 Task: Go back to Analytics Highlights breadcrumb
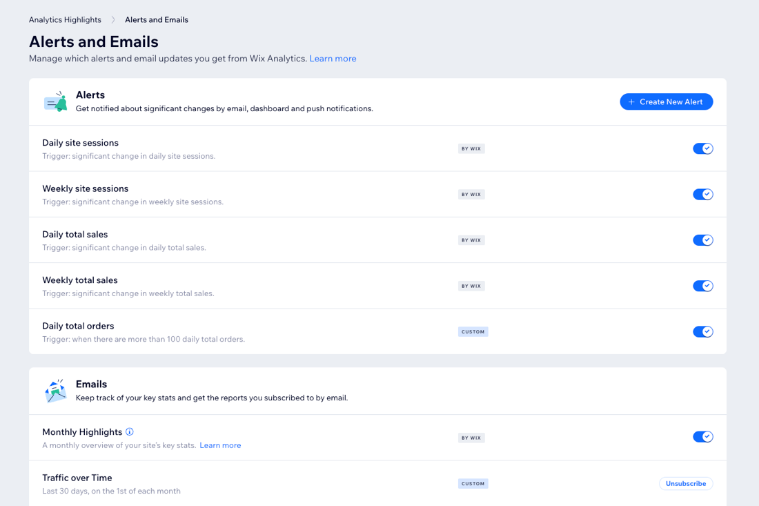pos(65,20)
